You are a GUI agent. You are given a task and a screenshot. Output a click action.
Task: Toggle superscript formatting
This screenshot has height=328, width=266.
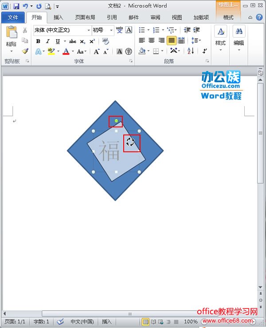92,41
